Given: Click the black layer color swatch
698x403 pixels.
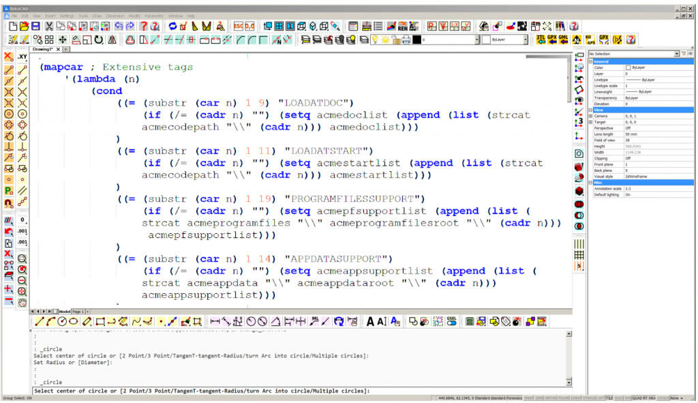Looking at the screenshot, I should click(416, 40).
